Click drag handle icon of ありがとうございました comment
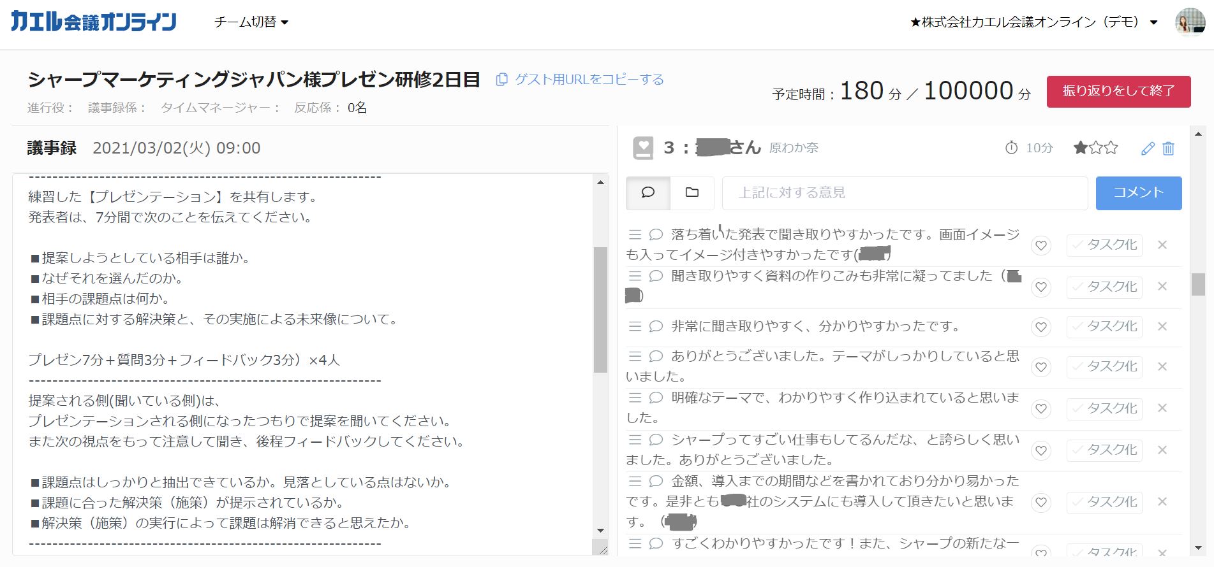This screenshot has width=1214, height=567. [635, 356]
